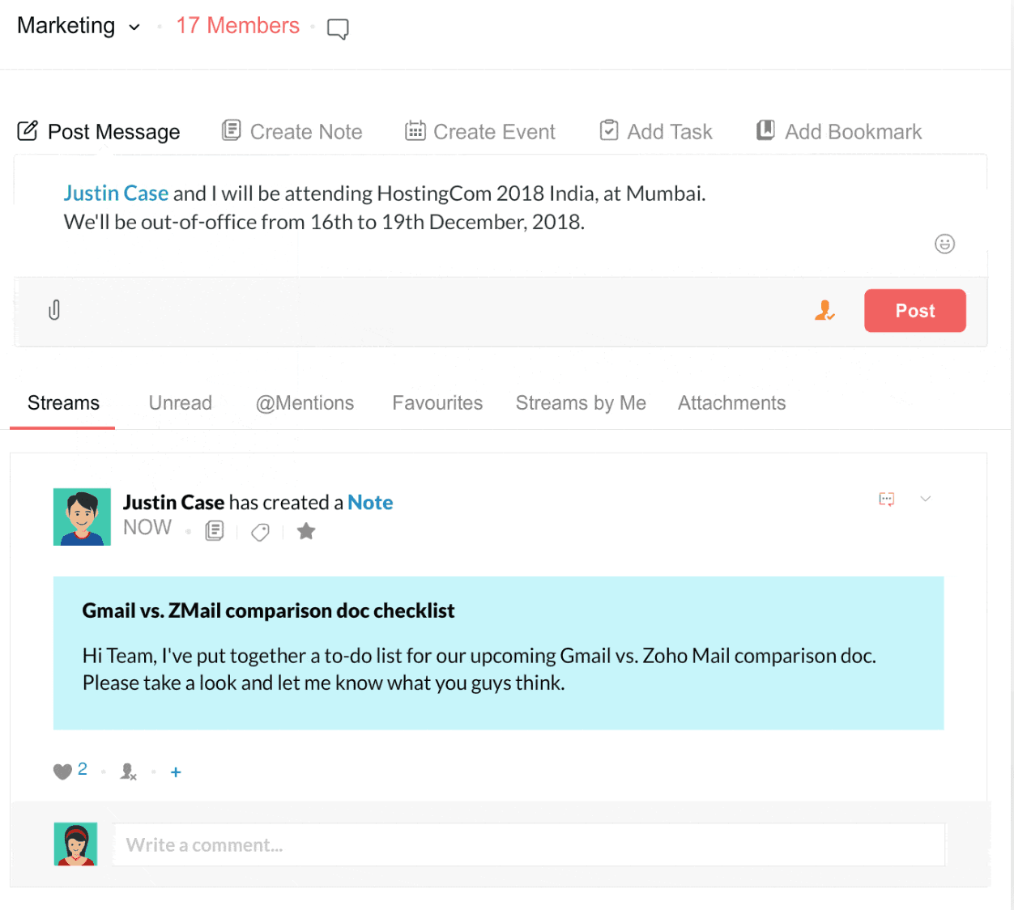1014x910 pixels.
Task: Click the Add Task clipboard icon
Action: (608, 129)
